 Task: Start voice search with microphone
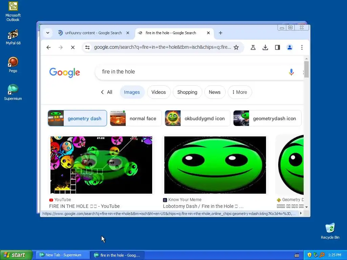pyautogui.click(x=291, y=72)
